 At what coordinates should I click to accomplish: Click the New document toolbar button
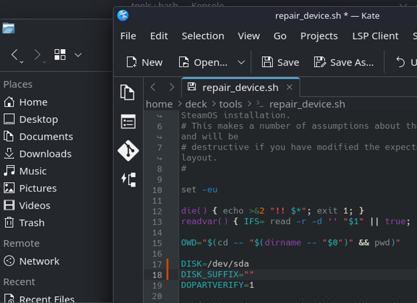[144, 62]
